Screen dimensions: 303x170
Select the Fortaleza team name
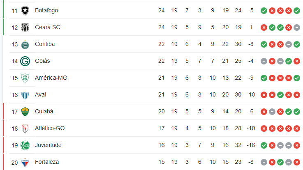point(47,162)
